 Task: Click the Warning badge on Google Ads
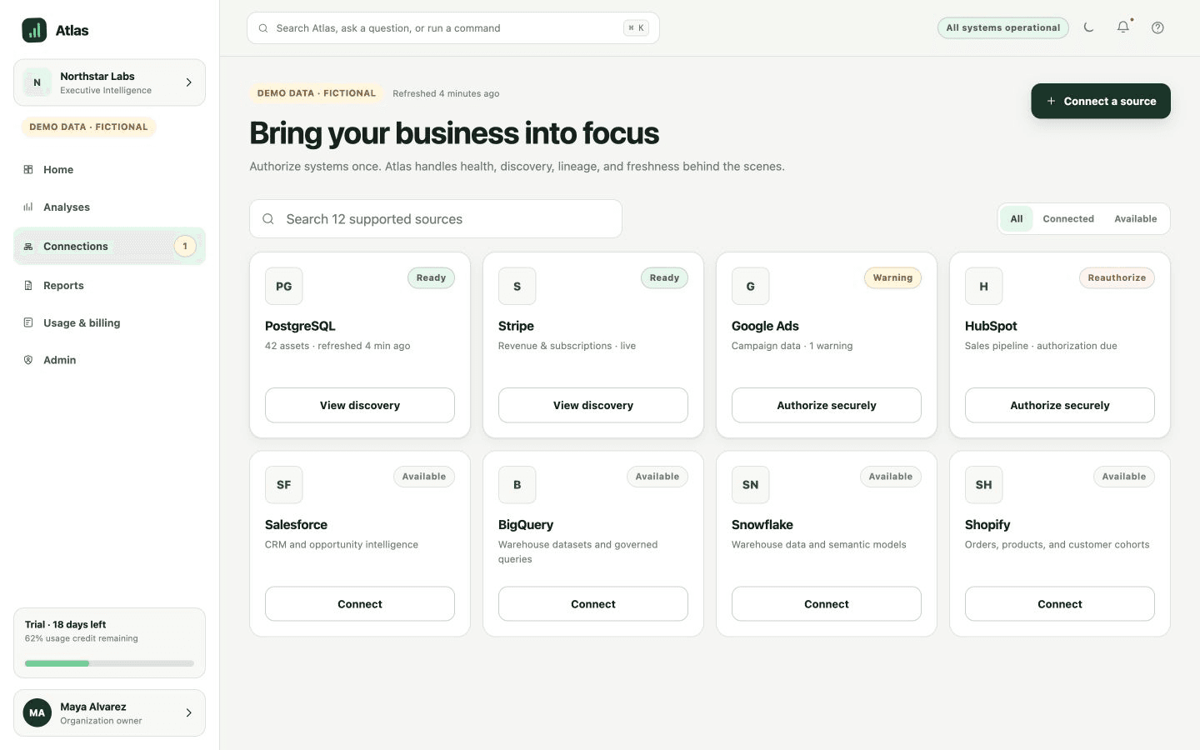[x=892, y=278]
